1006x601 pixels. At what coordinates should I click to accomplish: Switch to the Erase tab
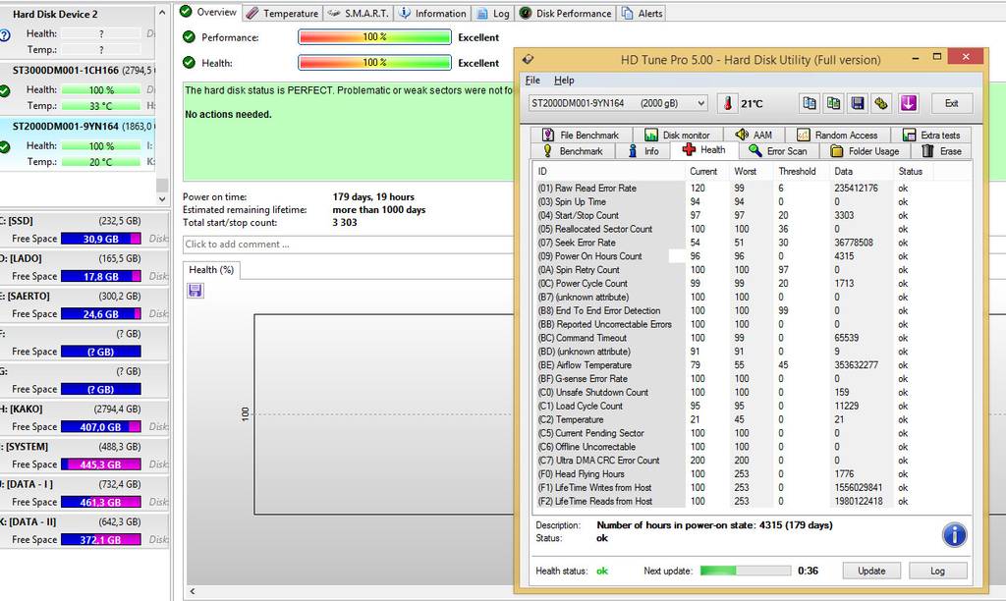[x=942, y=151]
